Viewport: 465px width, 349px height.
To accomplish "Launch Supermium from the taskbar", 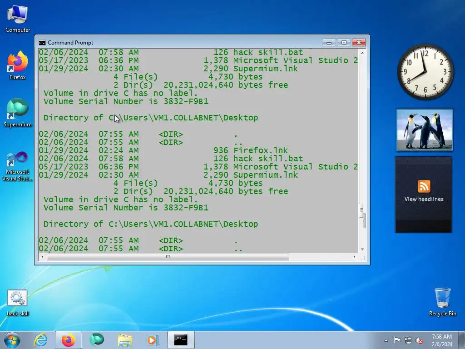I will [97, 340].
